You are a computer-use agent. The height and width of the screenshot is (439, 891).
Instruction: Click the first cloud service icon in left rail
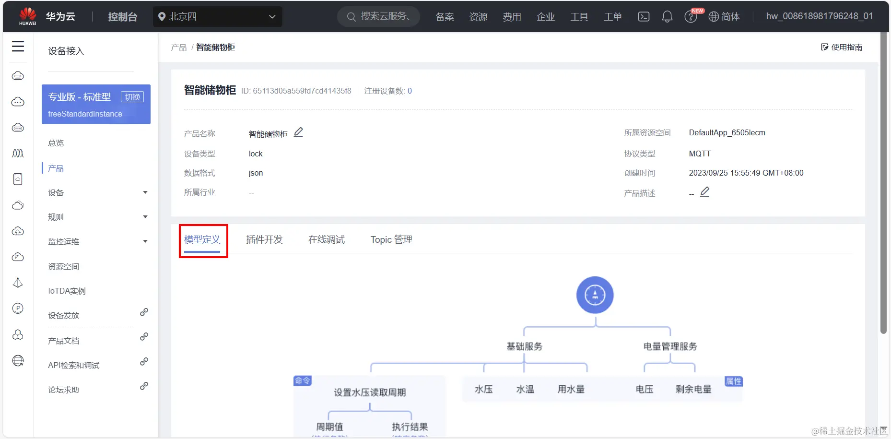point(18,76)
